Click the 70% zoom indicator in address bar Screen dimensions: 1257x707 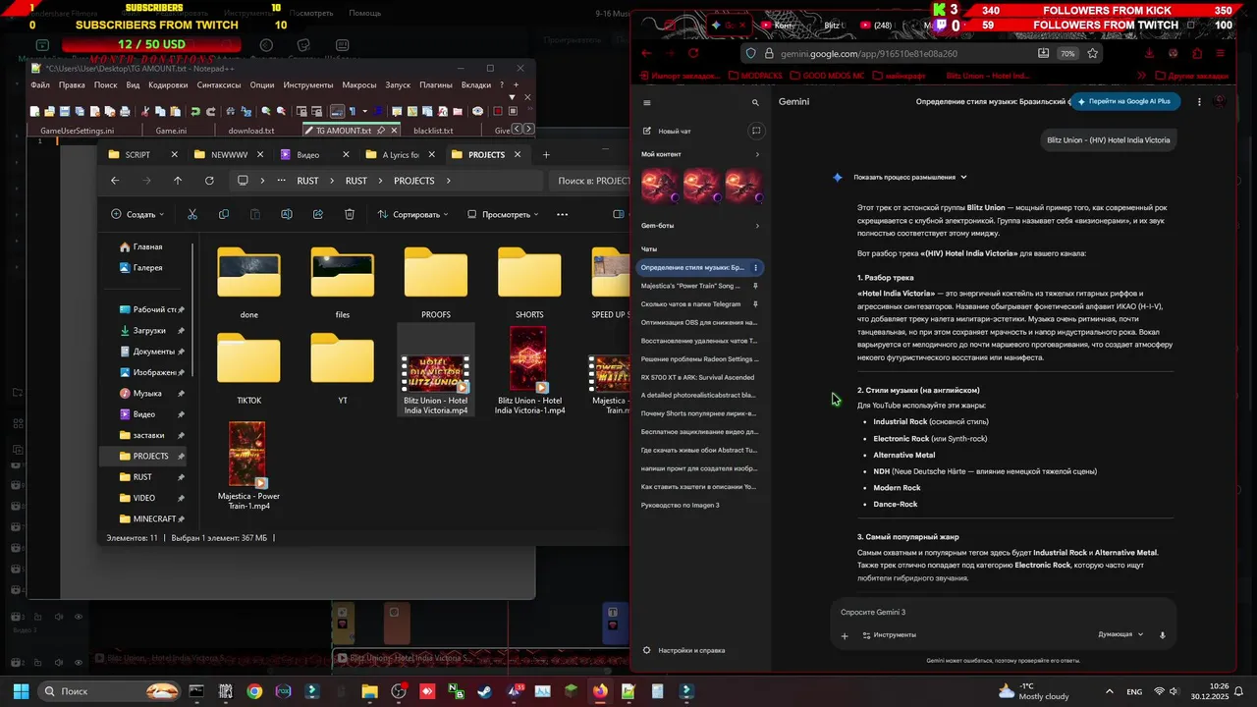pos(1067,53)
